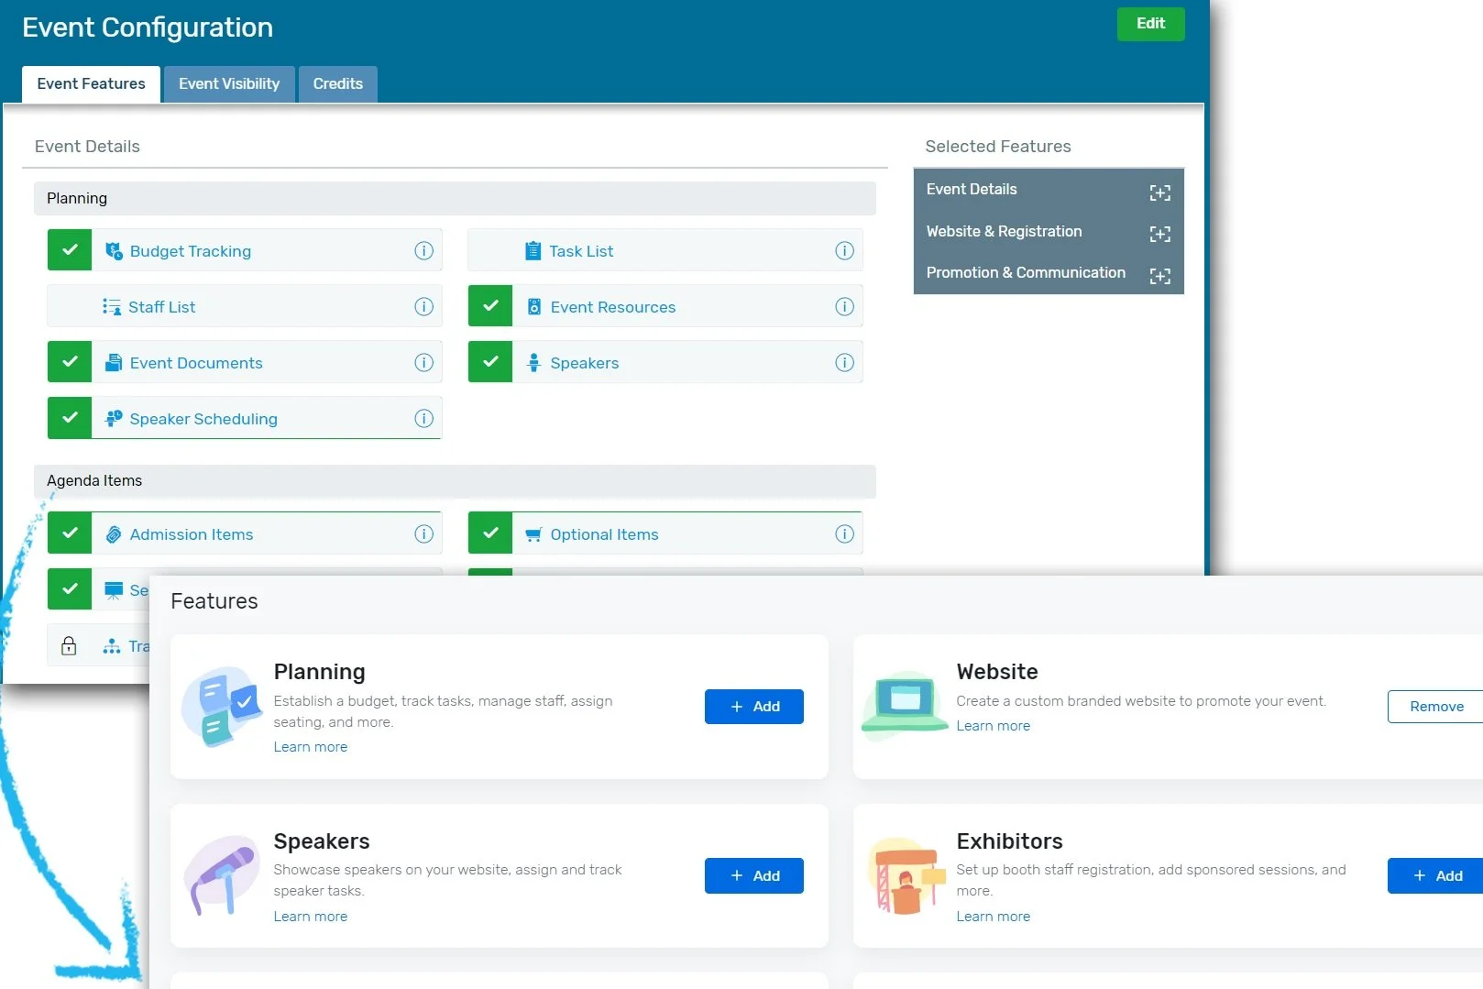Click the Agenda Items section header
This screenshot has width=1483, height=989.
(x=455, y=480)
